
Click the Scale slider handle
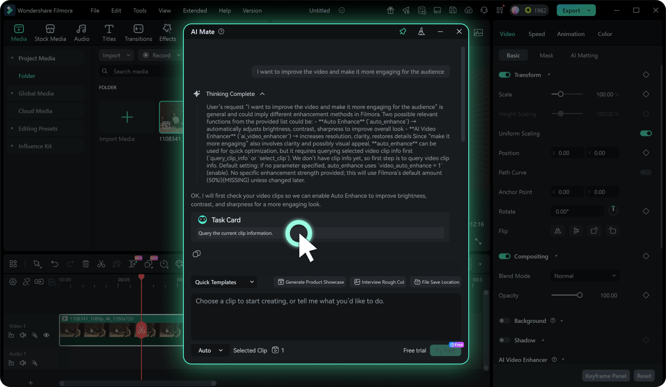pos(561,94)
